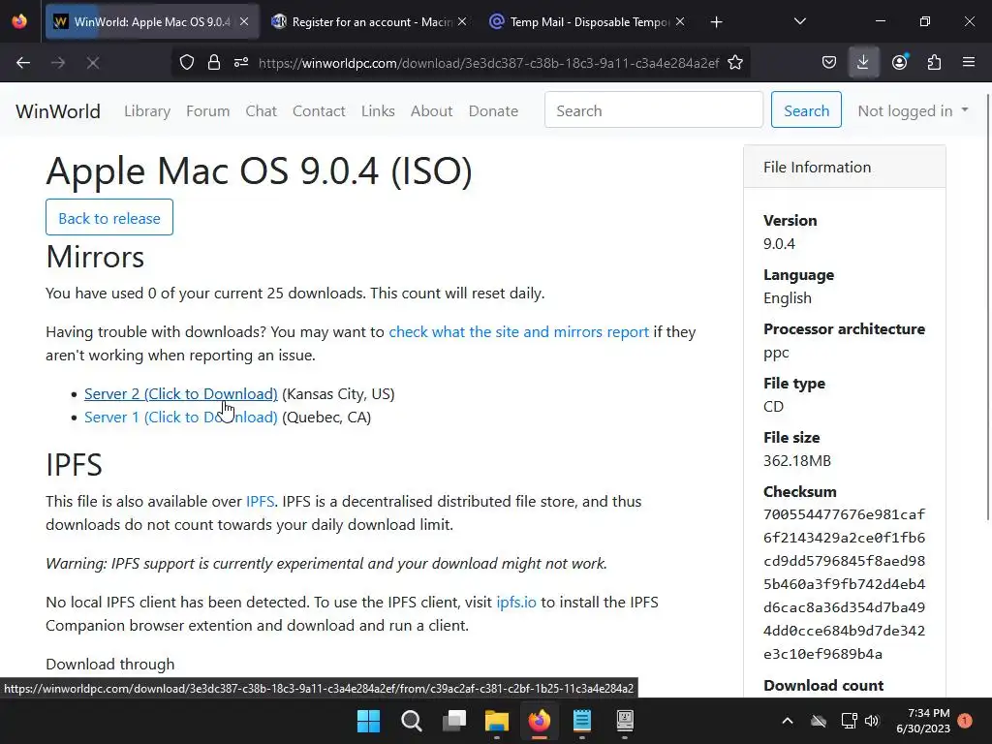Image resolution: width=992 pixels, height=744 pixels.
Task: Click the WinWorld site logo text
Action: click(58, 111)
